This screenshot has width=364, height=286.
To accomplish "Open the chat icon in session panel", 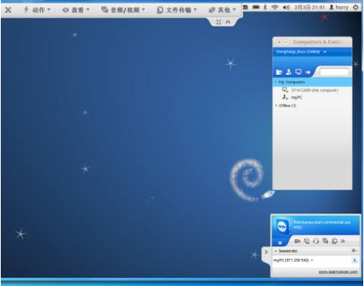I will coord(325,241).
